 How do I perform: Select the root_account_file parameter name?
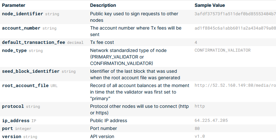point(25,86)
